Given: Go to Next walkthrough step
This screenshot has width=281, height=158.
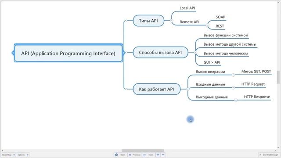Looking at the screenshot, I should pyautogui.click(x=149, y=155).
